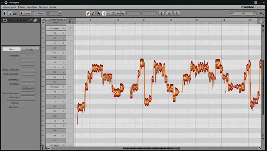Open the Asignaciones menu
The image size is (267, 151).
point(10,7)
